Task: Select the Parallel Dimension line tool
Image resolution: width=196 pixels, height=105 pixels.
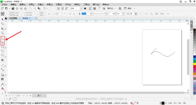Action: [2, 65]
